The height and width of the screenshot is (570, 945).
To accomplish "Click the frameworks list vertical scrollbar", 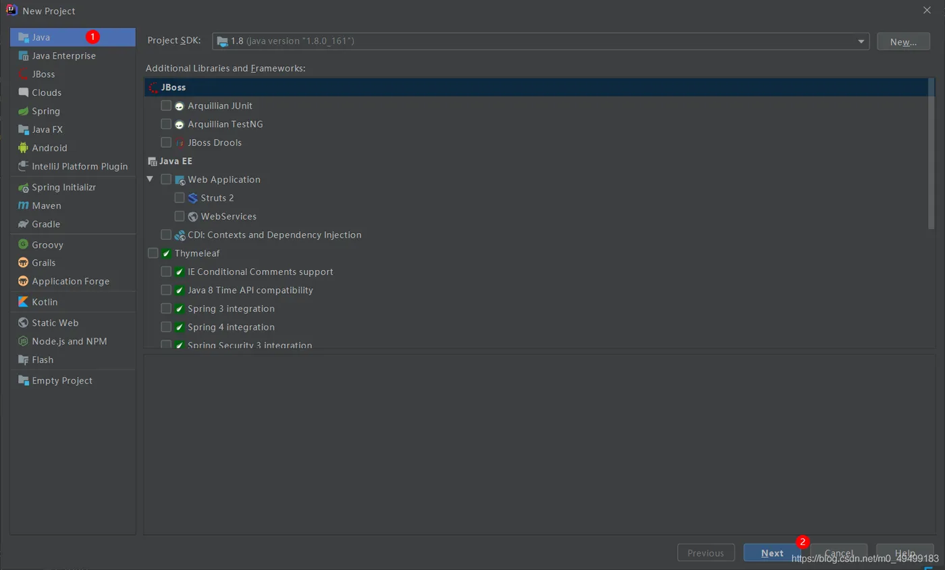I will click(x=932, y=154).
